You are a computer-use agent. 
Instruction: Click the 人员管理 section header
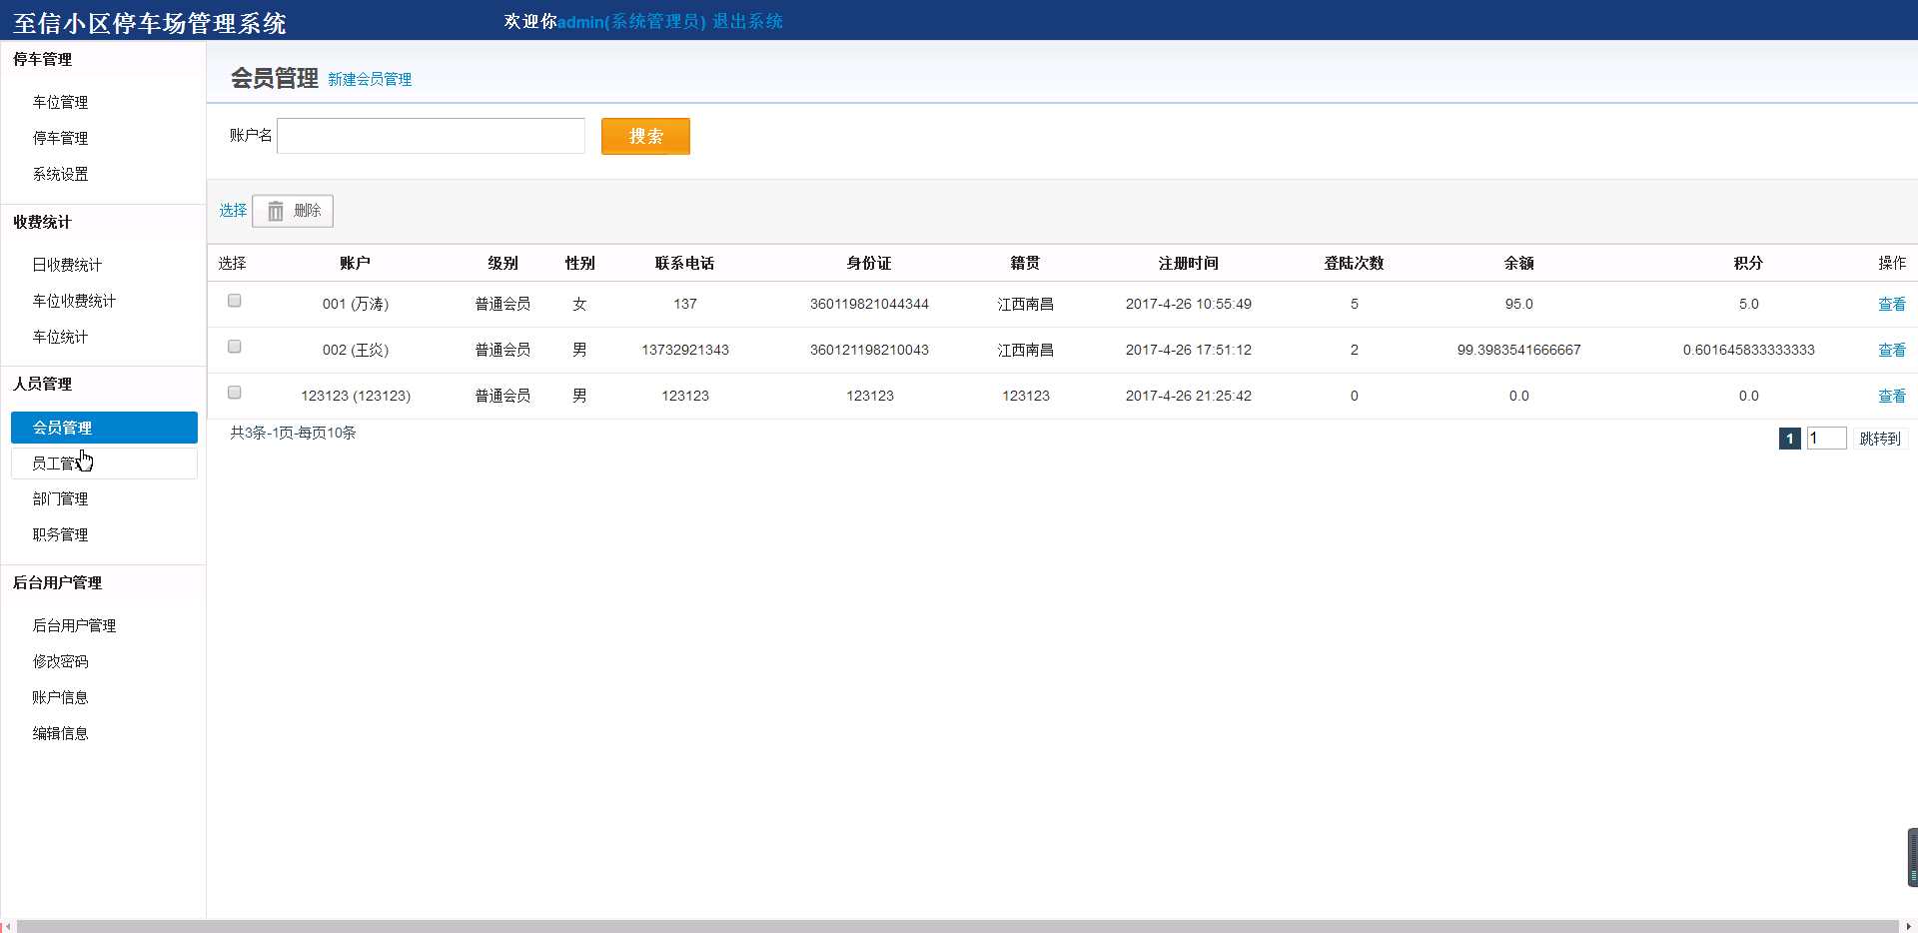[42, 384]
